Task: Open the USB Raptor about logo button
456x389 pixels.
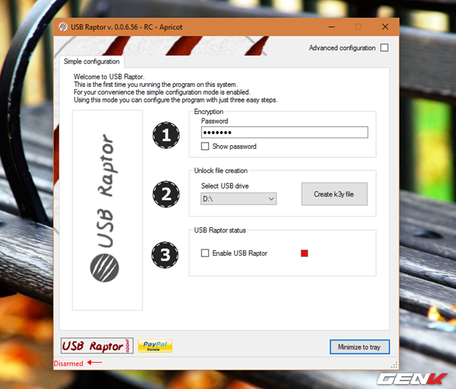Action: [97, 346]
